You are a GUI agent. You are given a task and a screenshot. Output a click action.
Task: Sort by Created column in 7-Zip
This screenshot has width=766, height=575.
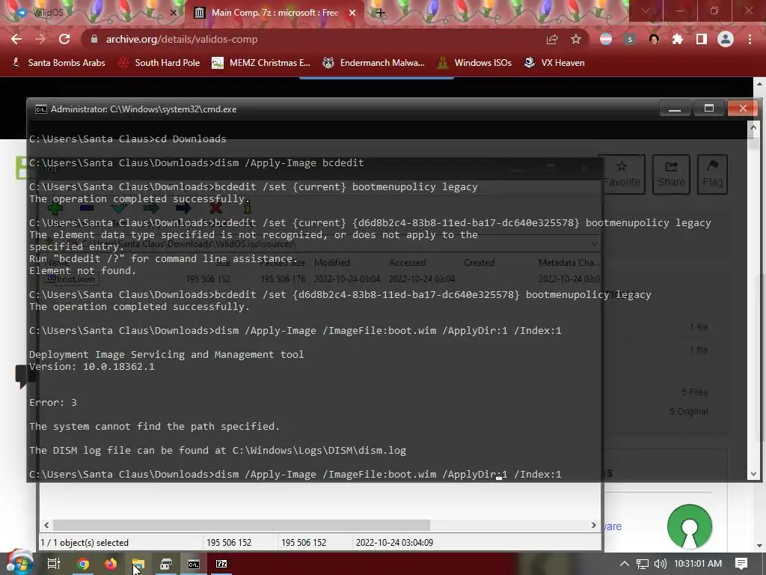tap(479, 263)
